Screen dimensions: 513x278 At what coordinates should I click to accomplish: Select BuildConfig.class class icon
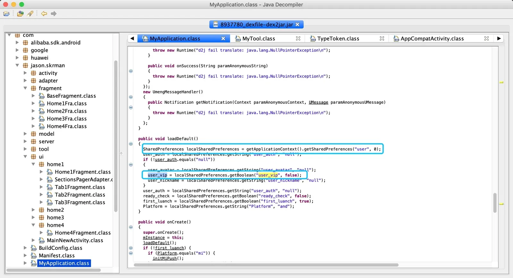(34, 248)
